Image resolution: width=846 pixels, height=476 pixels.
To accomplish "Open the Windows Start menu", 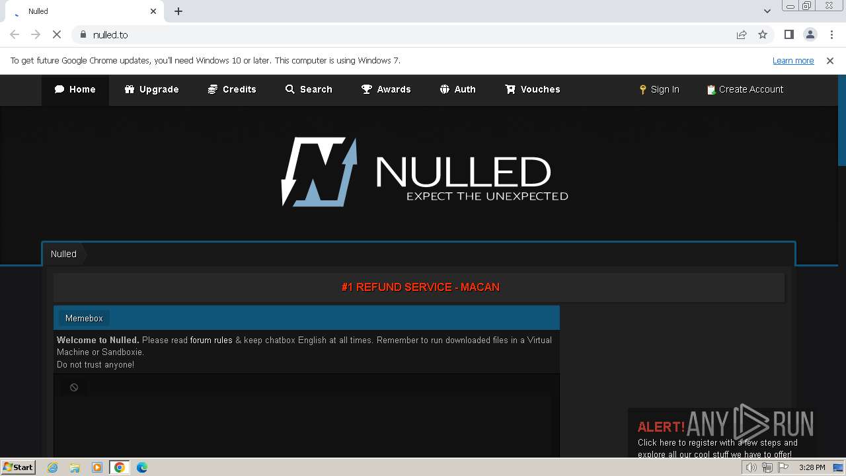I will 19,467.
